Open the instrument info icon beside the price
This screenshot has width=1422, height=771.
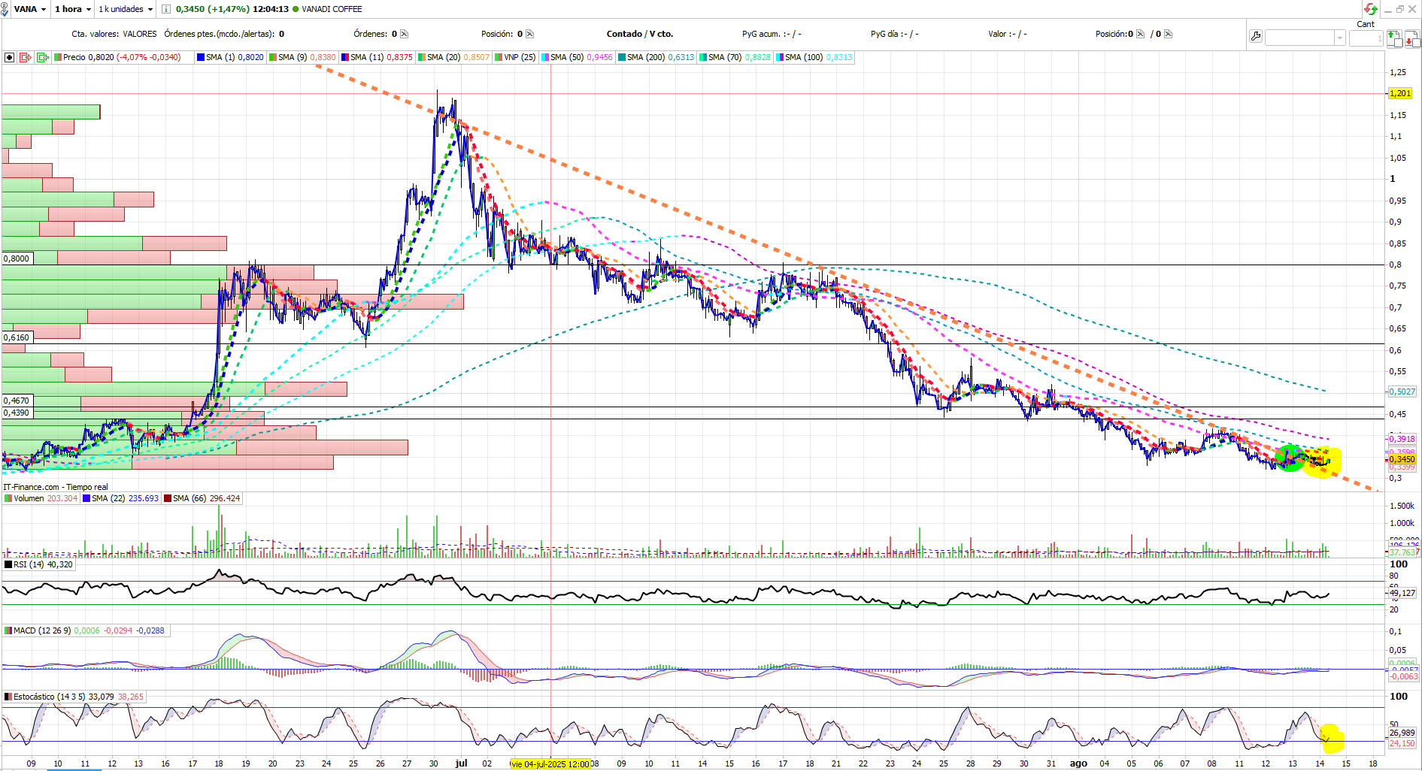(166, 9)
